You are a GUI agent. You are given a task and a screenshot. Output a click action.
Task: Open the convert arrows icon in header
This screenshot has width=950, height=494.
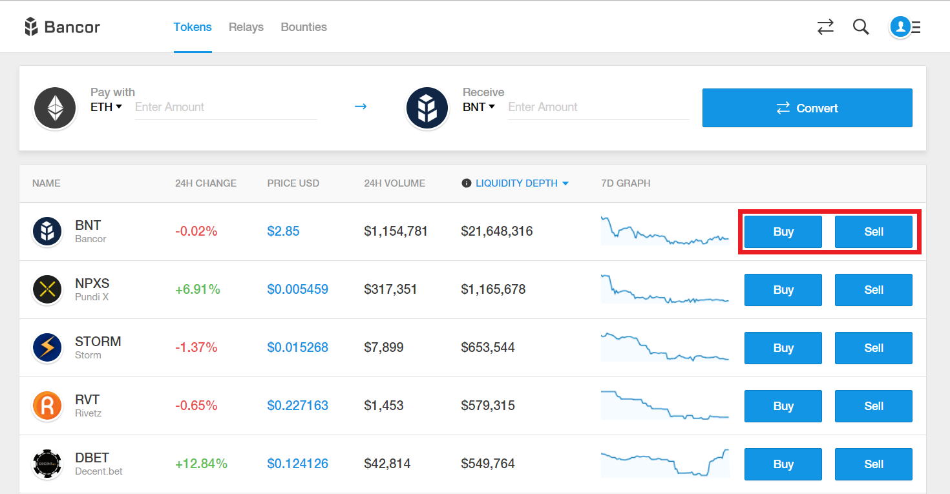(x=825, y=27)
